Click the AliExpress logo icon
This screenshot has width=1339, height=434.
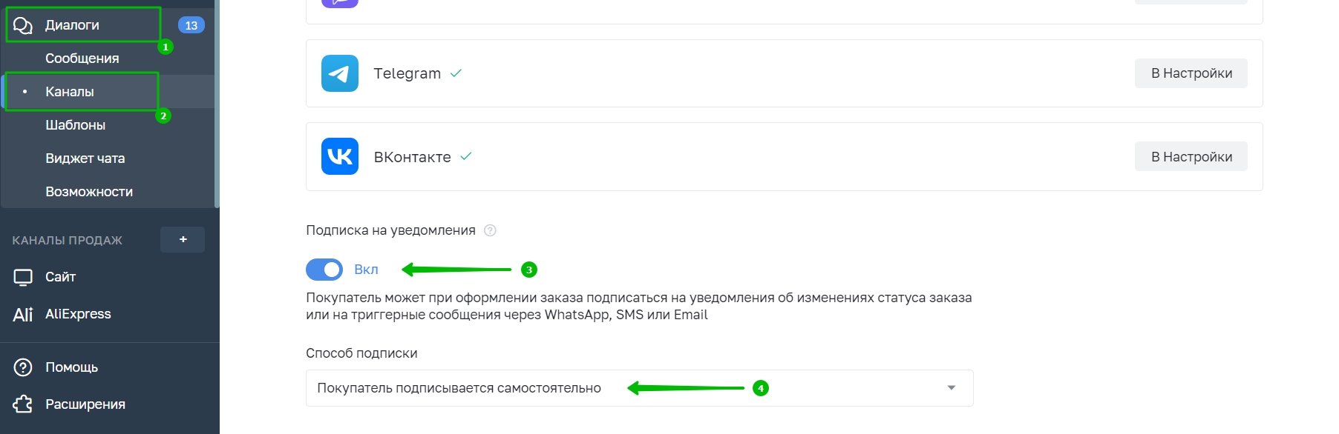pyautogui.click(x=23, y=314)
